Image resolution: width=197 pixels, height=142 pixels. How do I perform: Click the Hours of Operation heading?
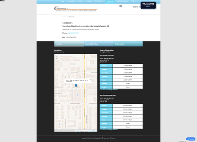tap(106, 50)
